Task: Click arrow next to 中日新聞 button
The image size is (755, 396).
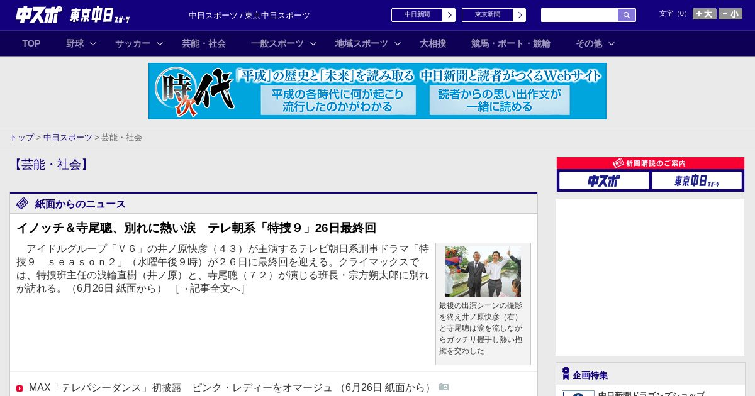Action: coord(449,15)
